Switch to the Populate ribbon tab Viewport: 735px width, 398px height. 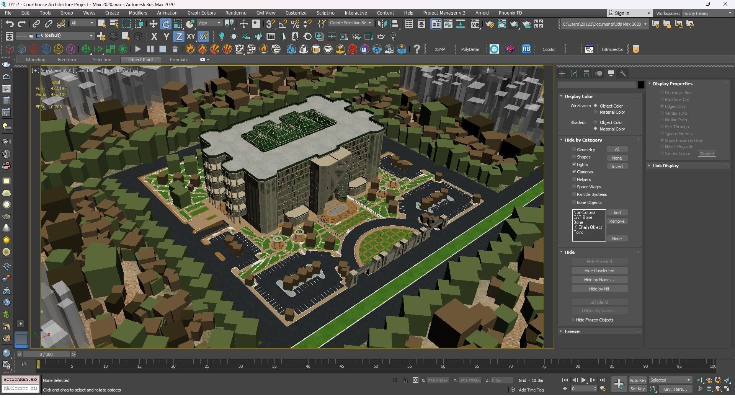[x=179, y=60]
